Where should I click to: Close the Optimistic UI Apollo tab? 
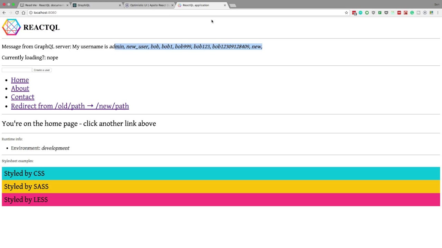coord(172,5)
